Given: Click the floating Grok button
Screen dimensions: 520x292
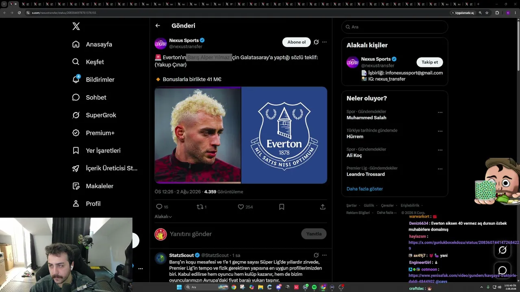Looking at the screenshot, I should pyautogui.click(x=503, y=250).
